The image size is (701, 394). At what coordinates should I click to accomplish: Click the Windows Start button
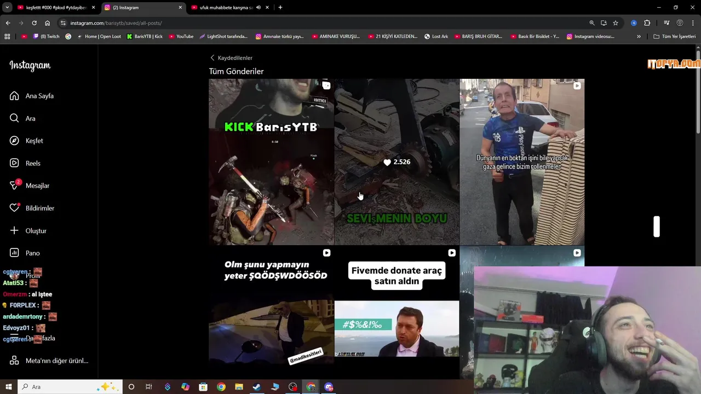point(9,387)
